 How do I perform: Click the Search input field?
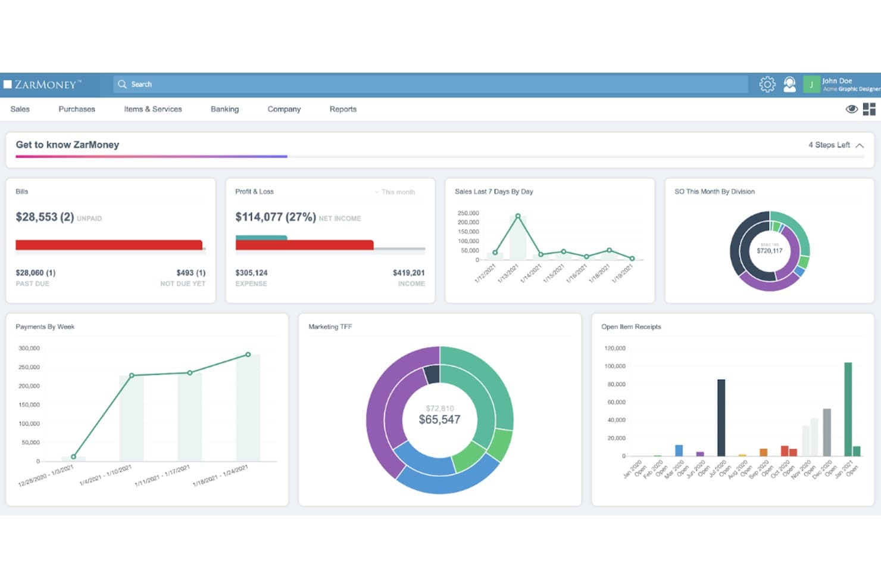tap(431, 84)
